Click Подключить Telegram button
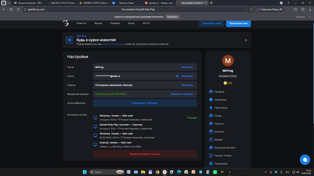 click(145, 103)
